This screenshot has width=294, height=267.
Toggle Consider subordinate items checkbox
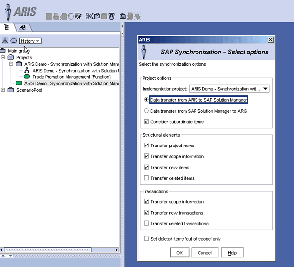pos(147,121)
